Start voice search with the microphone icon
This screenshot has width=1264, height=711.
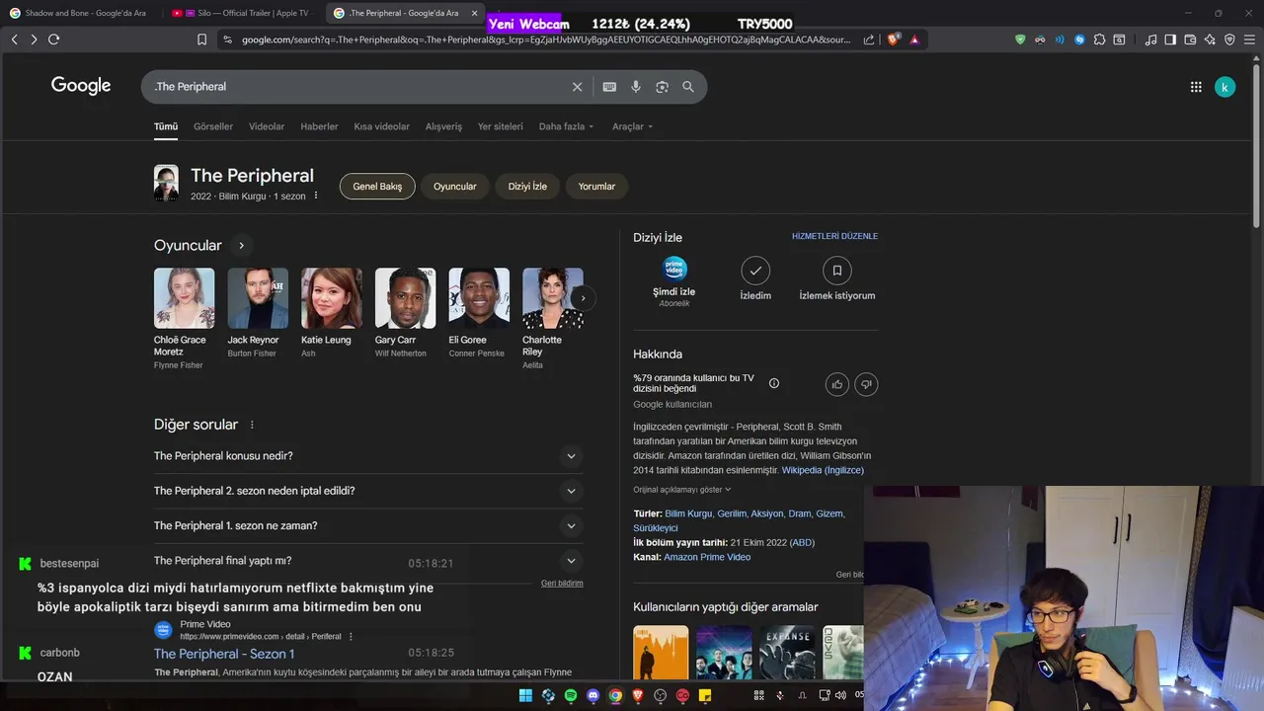point(636,87)
